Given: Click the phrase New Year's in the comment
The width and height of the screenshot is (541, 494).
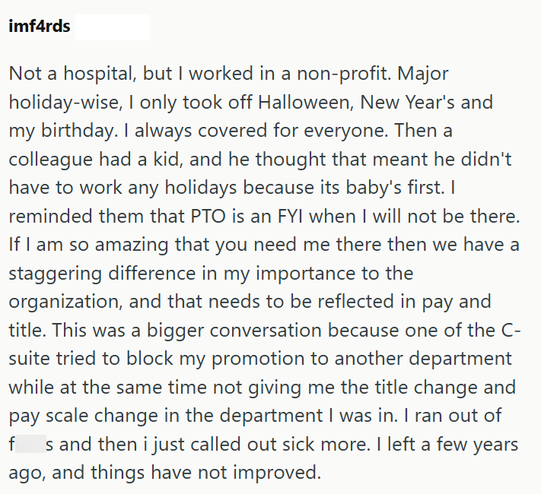Looking at the screenshot, I should [408, 102].
